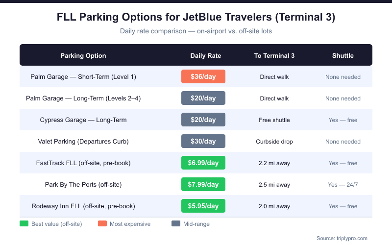
Task: Select the $5.95/day Rodeway Inn badge
Action: [x=203, y=206]
